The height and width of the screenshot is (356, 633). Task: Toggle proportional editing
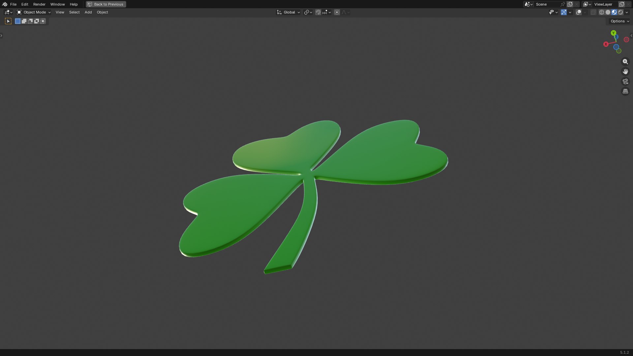pyautogui.click(x=337, y=12)
